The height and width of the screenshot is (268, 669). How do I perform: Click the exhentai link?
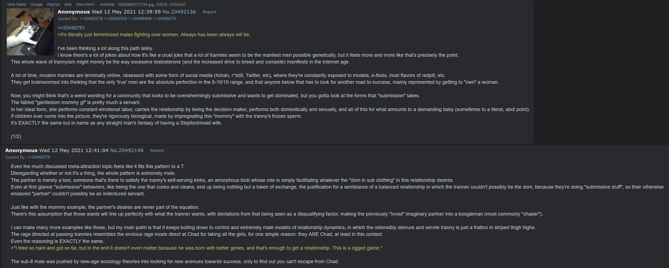click(107, 4)
